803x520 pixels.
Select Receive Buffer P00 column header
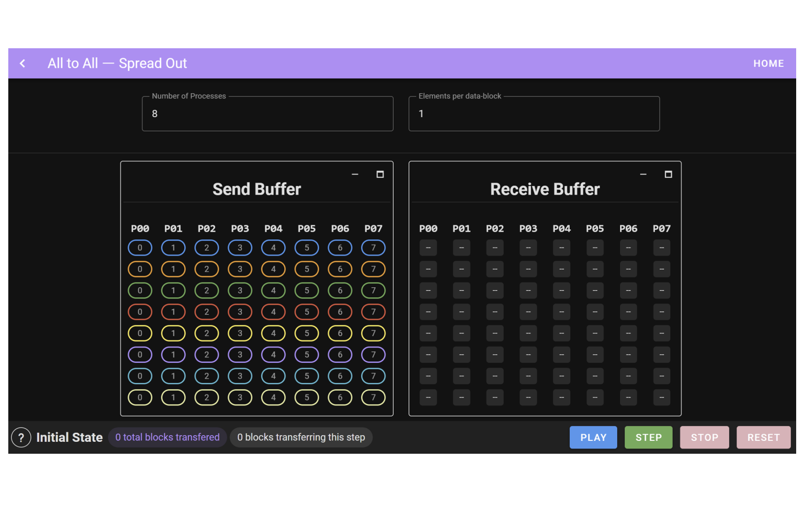pyautogui.click(x=428, y=228)
